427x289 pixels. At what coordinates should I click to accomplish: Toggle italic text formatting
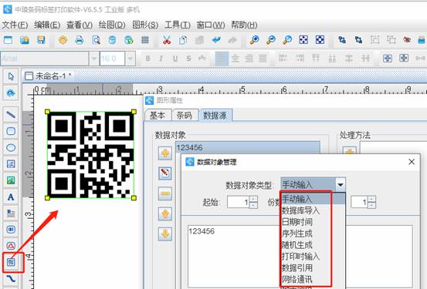coord(161,59)
